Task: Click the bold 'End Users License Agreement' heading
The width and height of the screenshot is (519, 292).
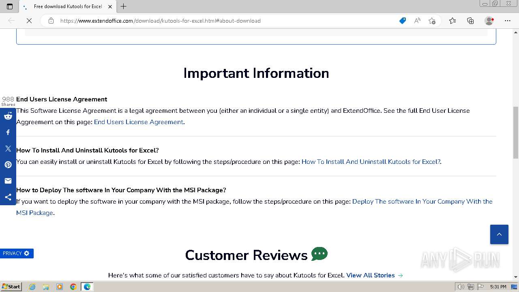Action: coord(62,99)
